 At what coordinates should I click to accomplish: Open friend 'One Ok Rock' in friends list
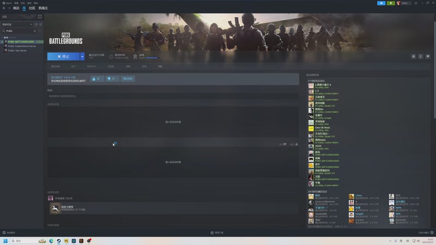click(323, 127)
